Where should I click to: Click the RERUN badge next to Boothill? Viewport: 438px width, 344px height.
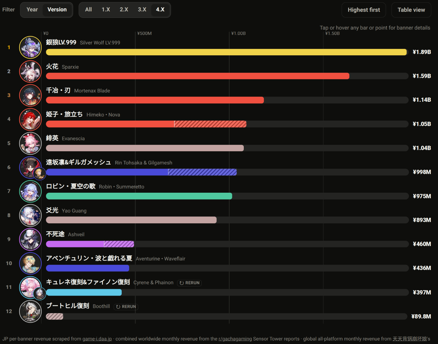point(126,307)
